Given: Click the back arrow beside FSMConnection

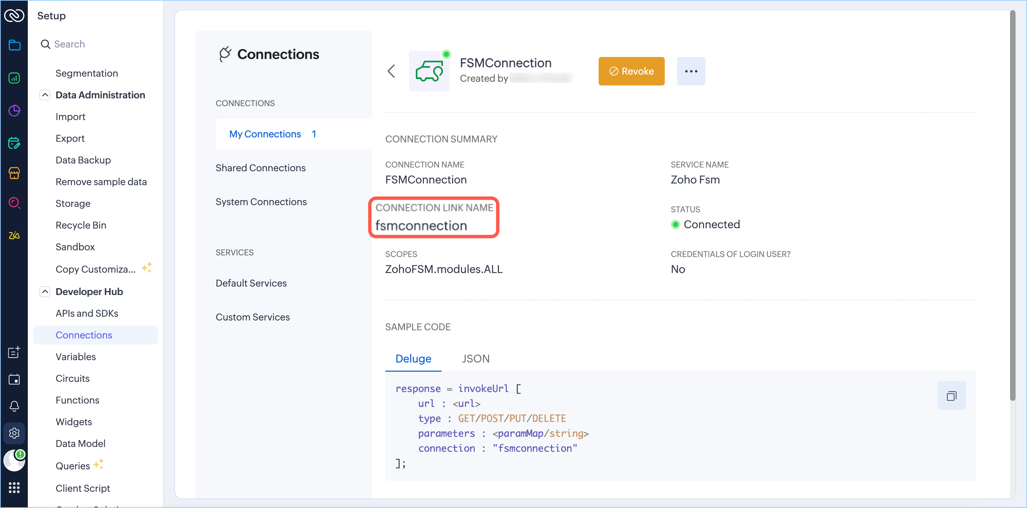Looking at the screenshot, I should coord(391,71).
